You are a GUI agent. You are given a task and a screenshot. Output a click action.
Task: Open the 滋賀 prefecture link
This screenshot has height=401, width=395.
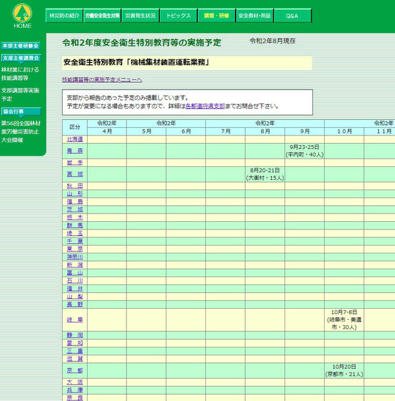click(x=75, y=359)
